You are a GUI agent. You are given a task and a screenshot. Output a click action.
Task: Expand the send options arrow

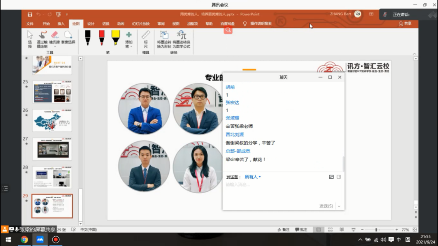339,206
